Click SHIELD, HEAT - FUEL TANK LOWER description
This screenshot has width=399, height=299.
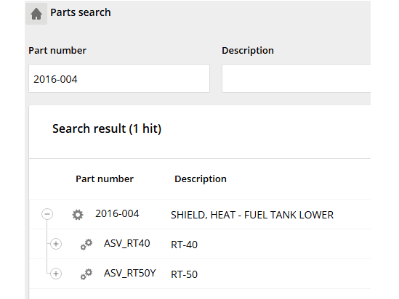(252, 215)
